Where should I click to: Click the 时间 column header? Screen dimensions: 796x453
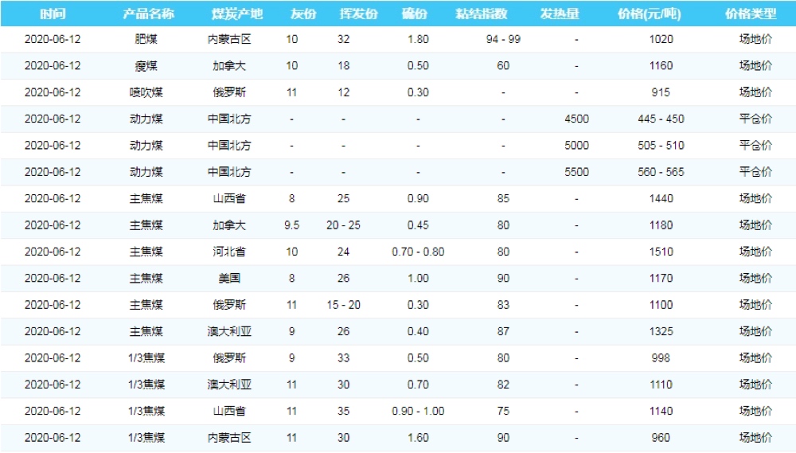[53, 14]
